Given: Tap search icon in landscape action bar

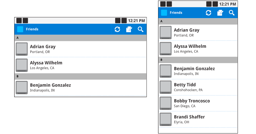Looking at the screenshot, I should (141, 29).
